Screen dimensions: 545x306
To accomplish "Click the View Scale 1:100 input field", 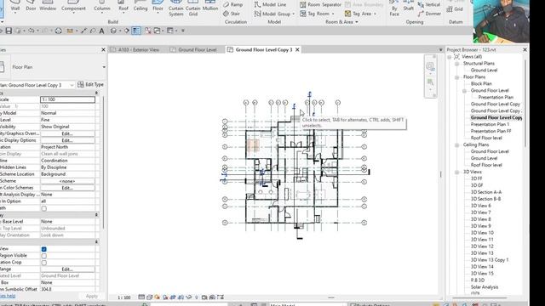I will [67, 99].
